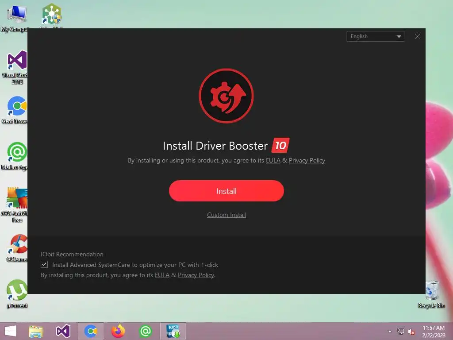
Task: Open Mail.ru Agent from the taskbar
Action: click(145, 331)
